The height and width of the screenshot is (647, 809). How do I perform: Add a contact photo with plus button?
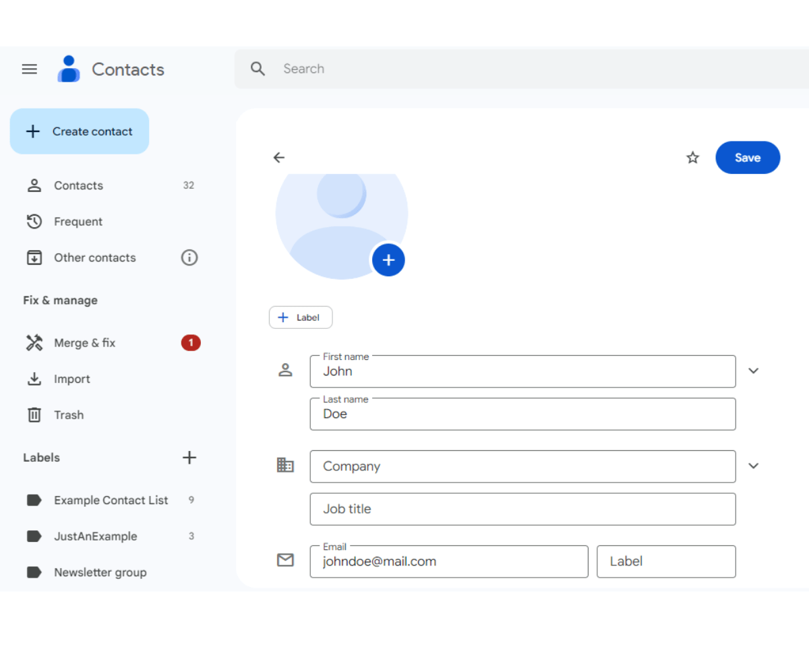point(388,260)
